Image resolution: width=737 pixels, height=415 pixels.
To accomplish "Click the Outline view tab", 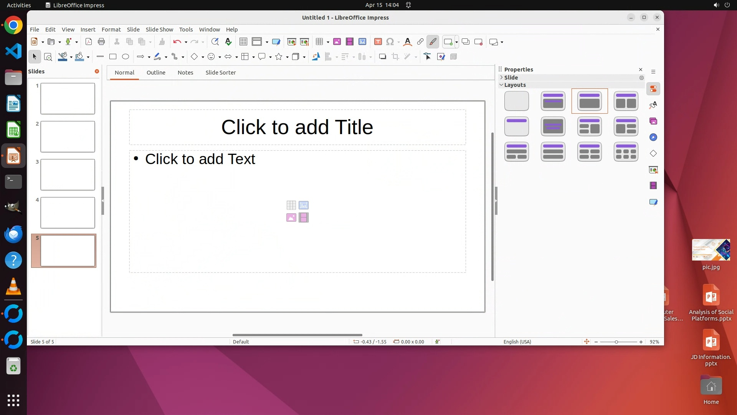I will coord(156,73).
